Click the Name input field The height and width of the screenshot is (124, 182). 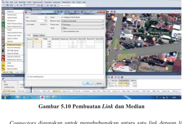(82, 17)
